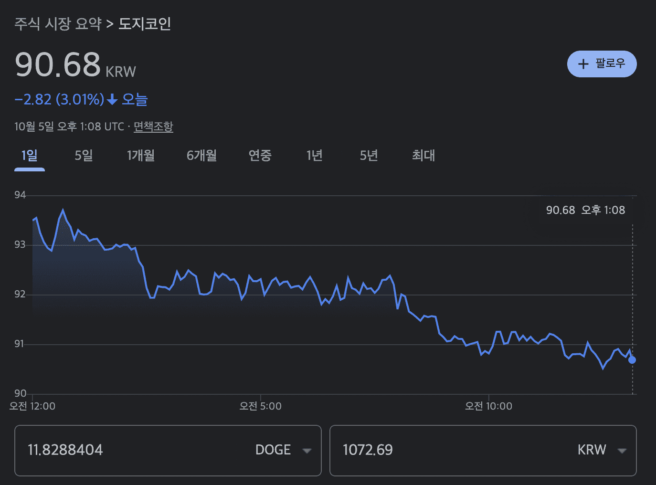Select the 최대 maximum range tab
This screenshot has width=656, height=485.
click(423, 155)
